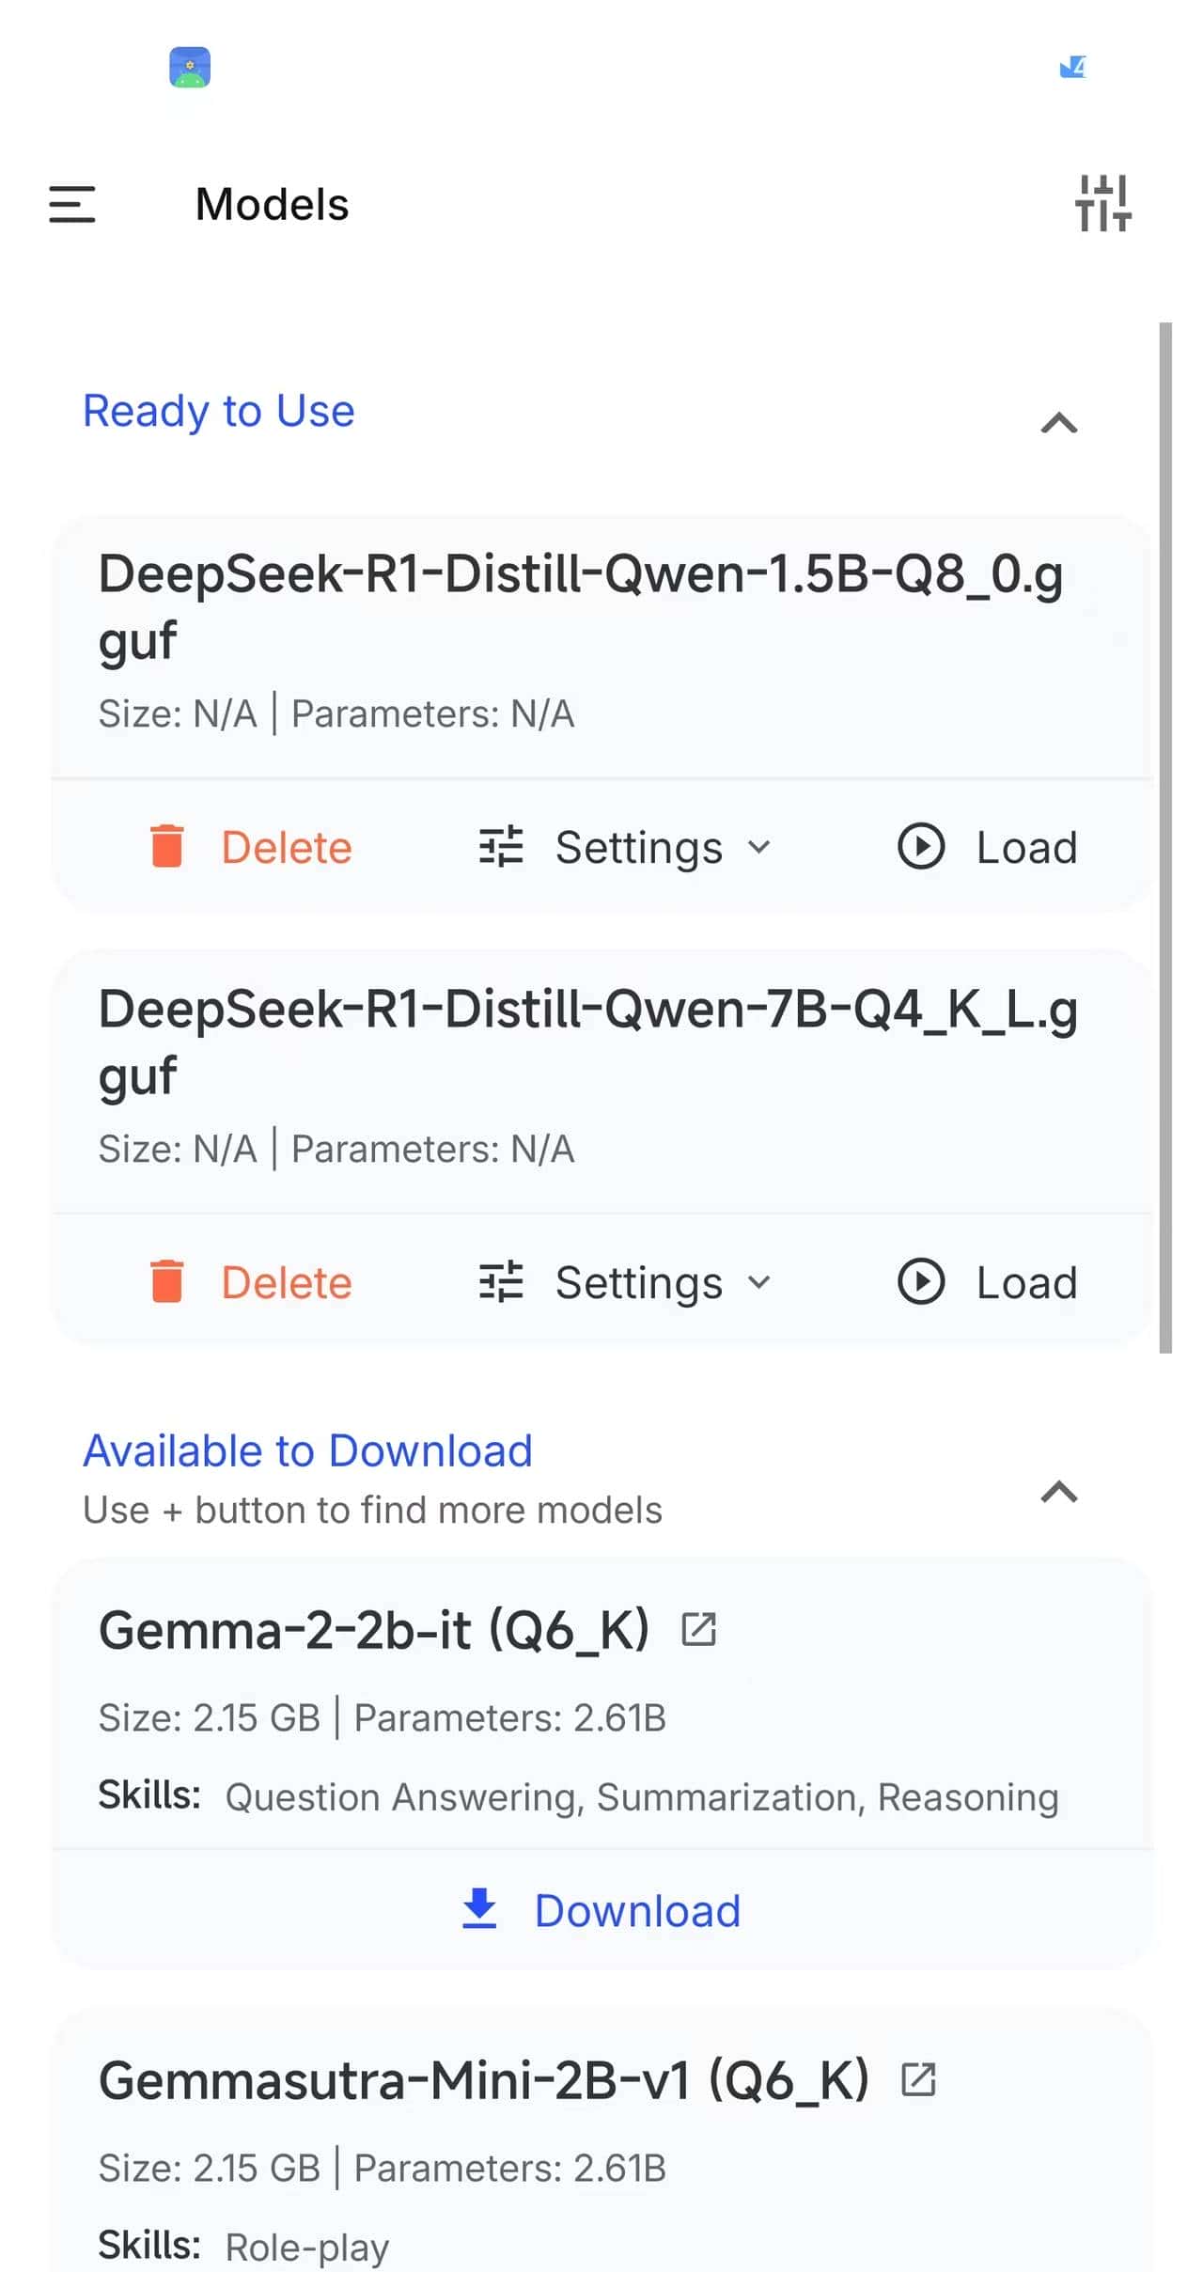Click the Ready to Use heading
This screenshot has width=1203, height=2272.
(x=219, y=411)
